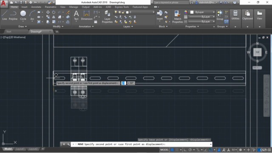Toggle snap mode in status bar
This screenshot has height=153, width=272.
(177, 150)
